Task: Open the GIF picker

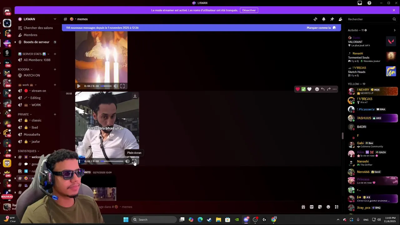Action: 312,207
